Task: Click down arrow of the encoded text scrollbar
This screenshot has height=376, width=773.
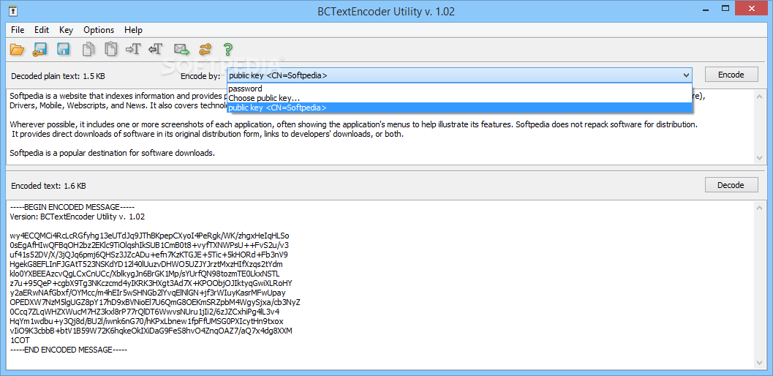Action: click(x=758, y=362)
